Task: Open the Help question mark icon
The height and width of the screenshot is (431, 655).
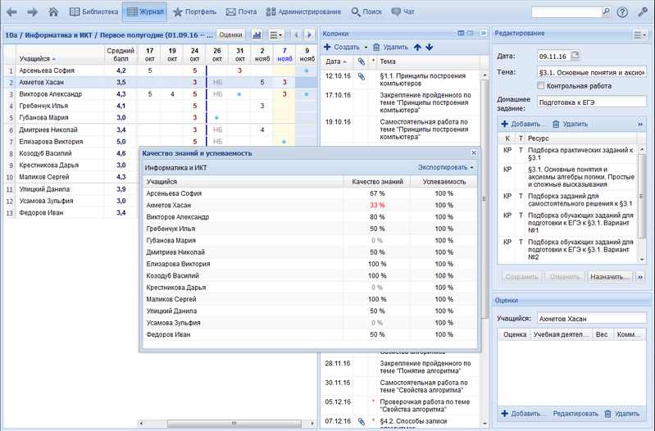Action: pyautogui.click(x=622, y=12)
